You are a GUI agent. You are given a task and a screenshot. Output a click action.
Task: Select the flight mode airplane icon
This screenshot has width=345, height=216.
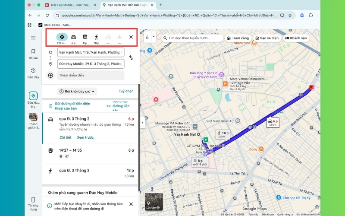(119, 37)
